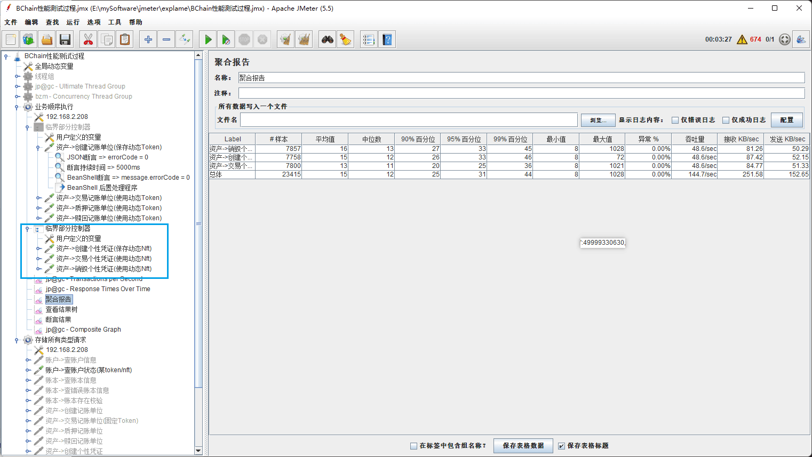Viewport: 812px width, 457px height.
Task: Click the Open file folder icon
Action: [x=47, y=39]
